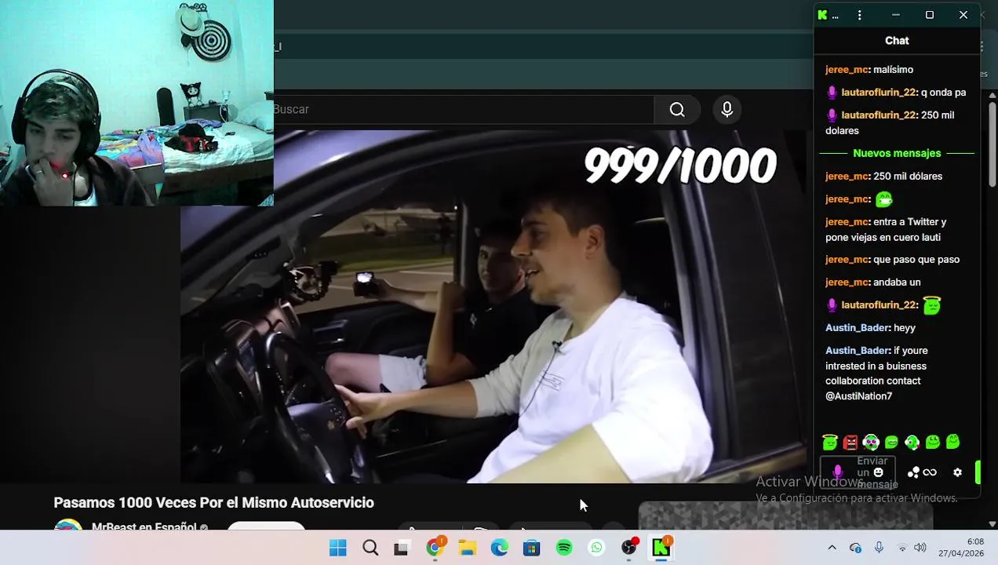Open Microsoft Store from taskbar

pos(532,548)
